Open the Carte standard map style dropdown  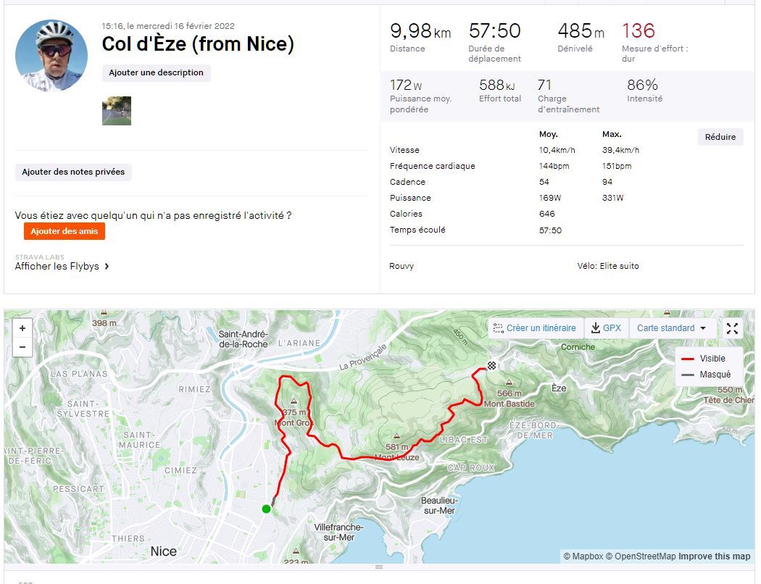point(671,328)
